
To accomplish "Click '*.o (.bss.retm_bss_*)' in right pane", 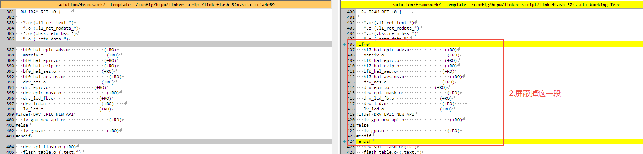I will pos(390,33).
